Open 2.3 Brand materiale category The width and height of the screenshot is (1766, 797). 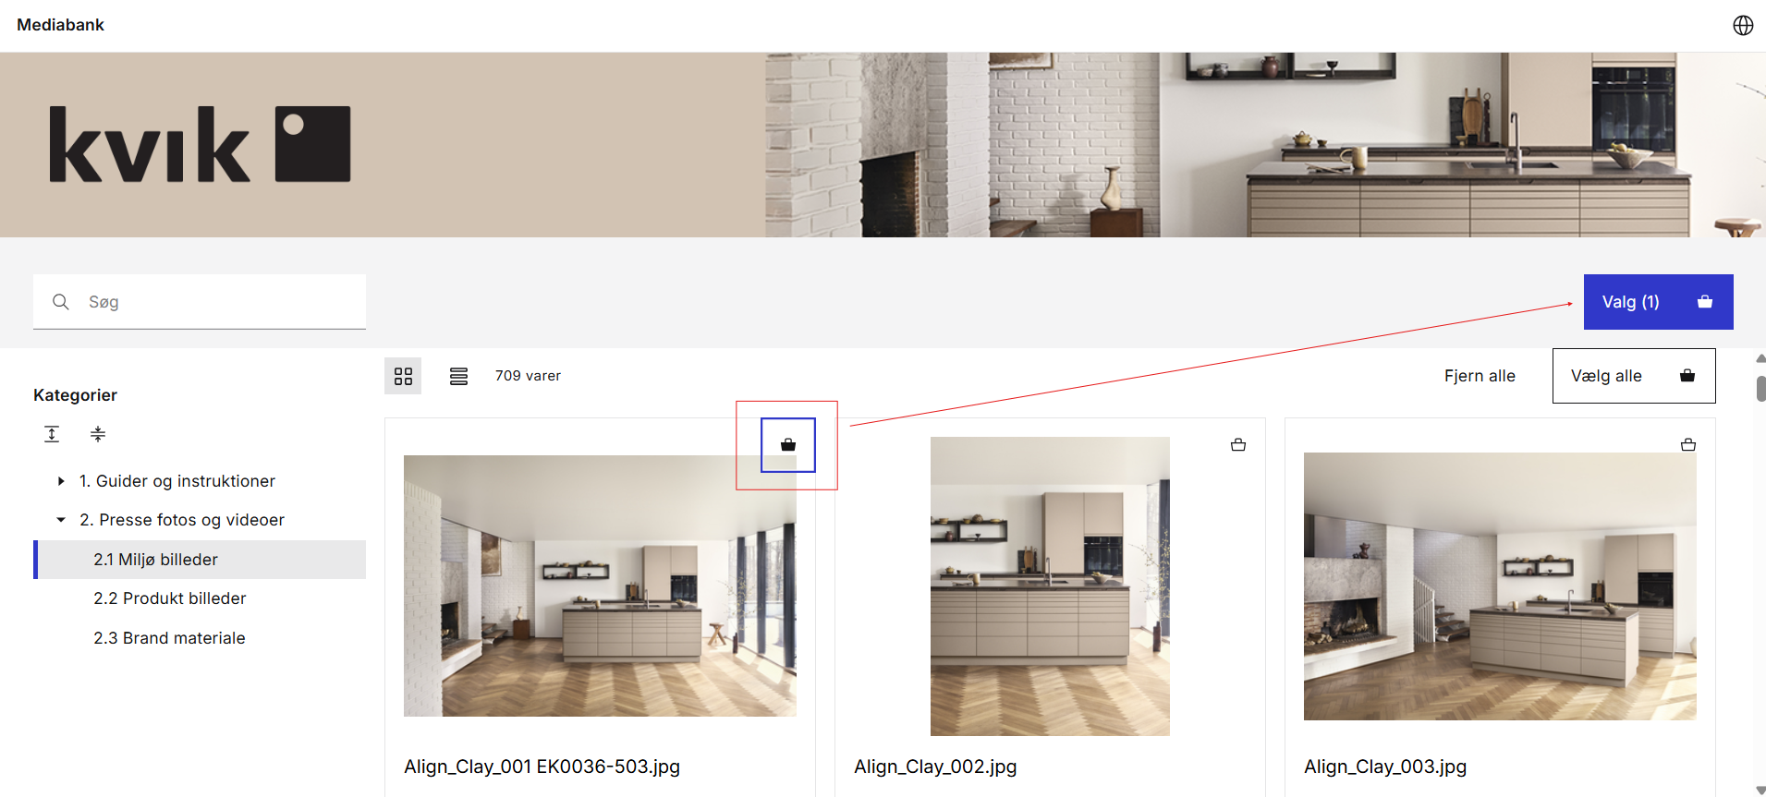169,638
